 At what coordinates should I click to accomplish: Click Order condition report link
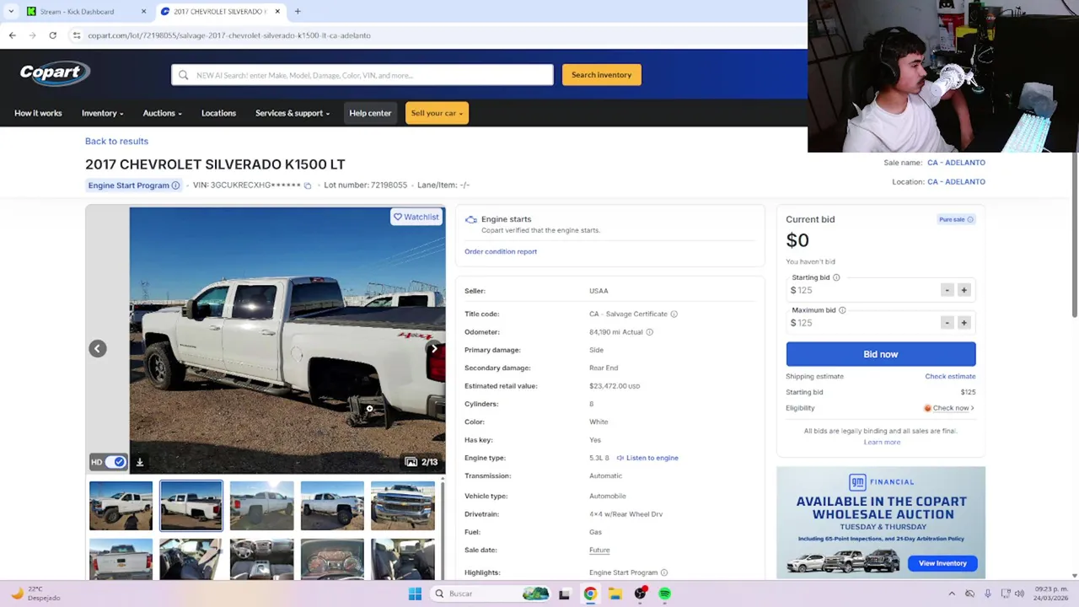(501, 251)
